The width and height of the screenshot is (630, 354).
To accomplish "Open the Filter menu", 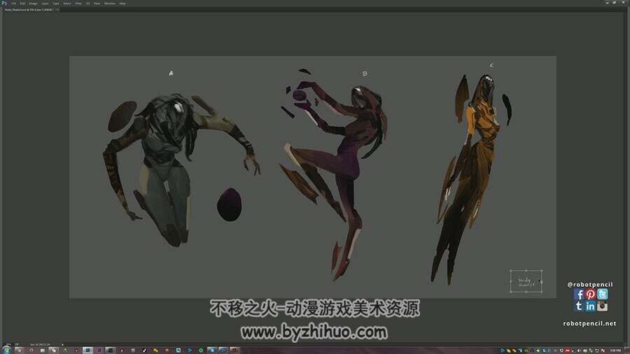I will [78, 3].
